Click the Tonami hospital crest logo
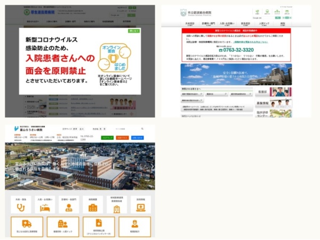 (x=183, y=13)
